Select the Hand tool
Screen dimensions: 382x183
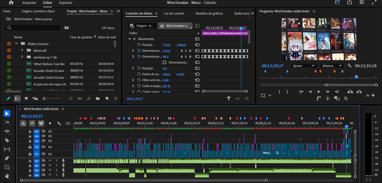point(7,176)
